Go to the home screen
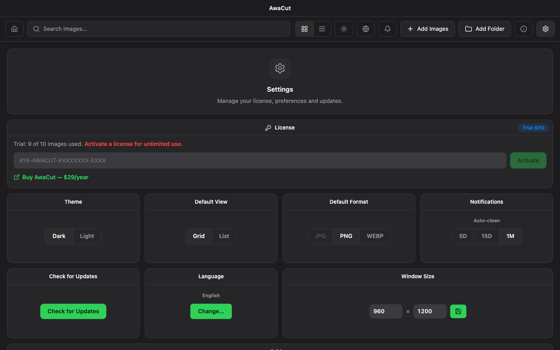This screenshot has width=560, height=350. (x=14, y=29)
